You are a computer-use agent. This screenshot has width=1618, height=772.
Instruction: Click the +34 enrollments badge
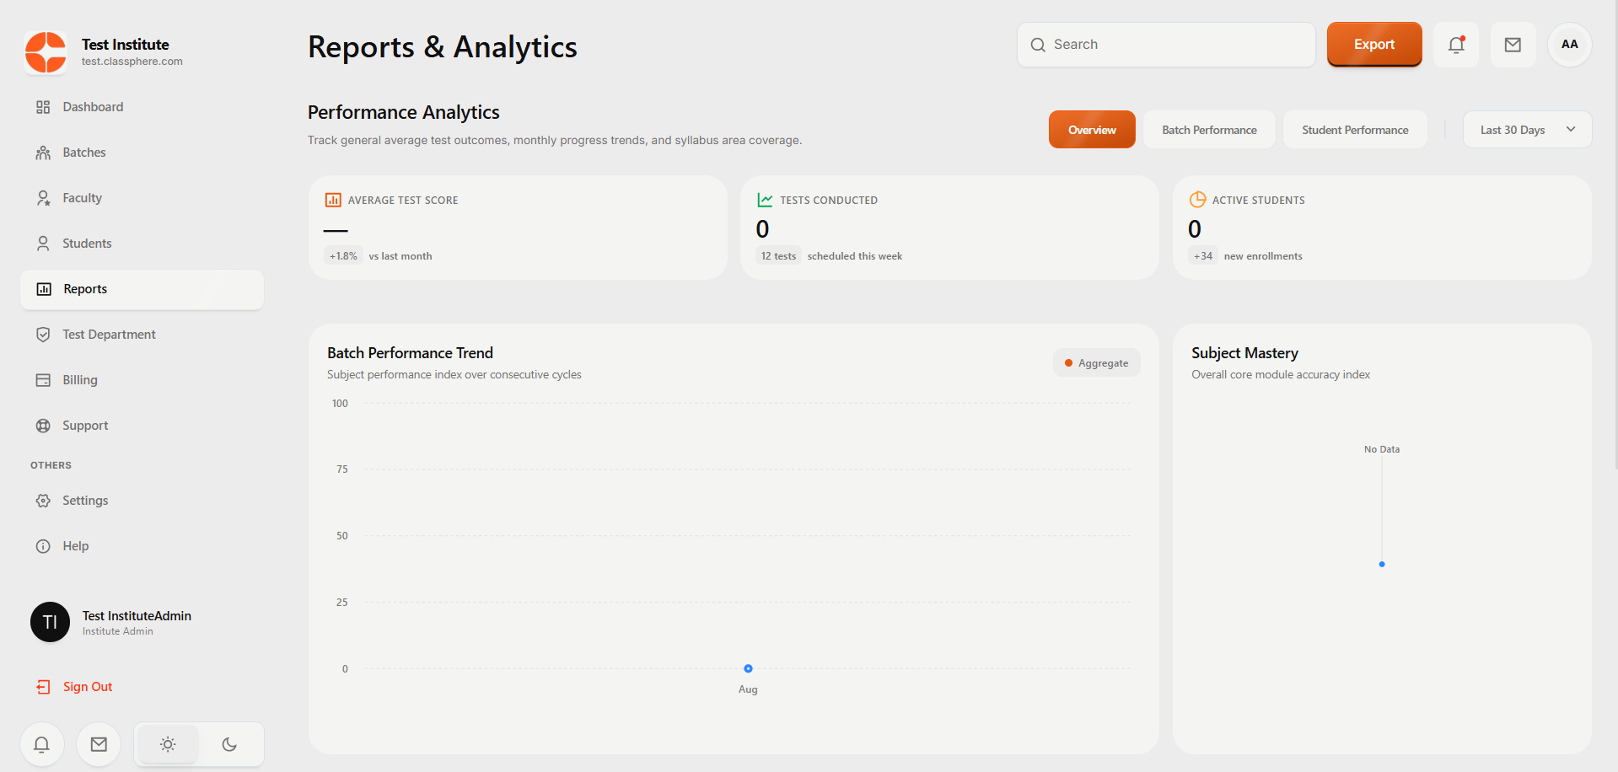tap(1203, 256)
